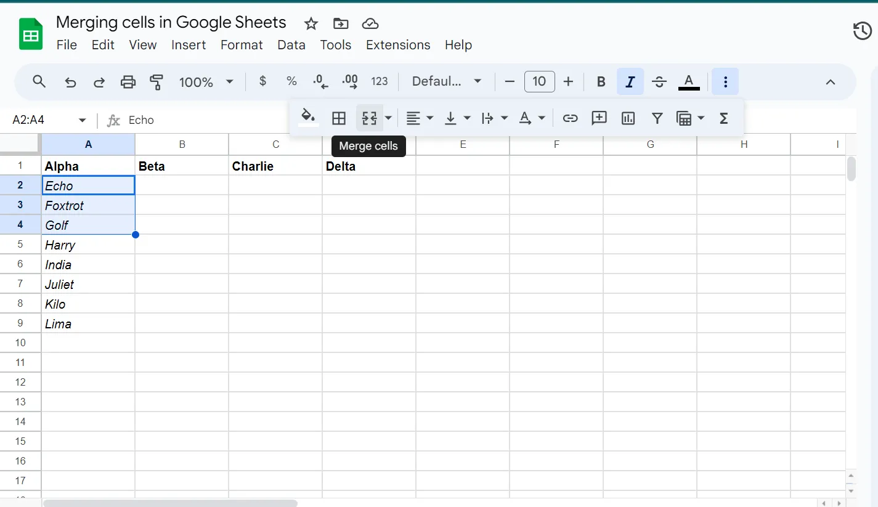Merge the selected cells
The width and height of the screenshot is (878, 507).
[x=369, y=118]
